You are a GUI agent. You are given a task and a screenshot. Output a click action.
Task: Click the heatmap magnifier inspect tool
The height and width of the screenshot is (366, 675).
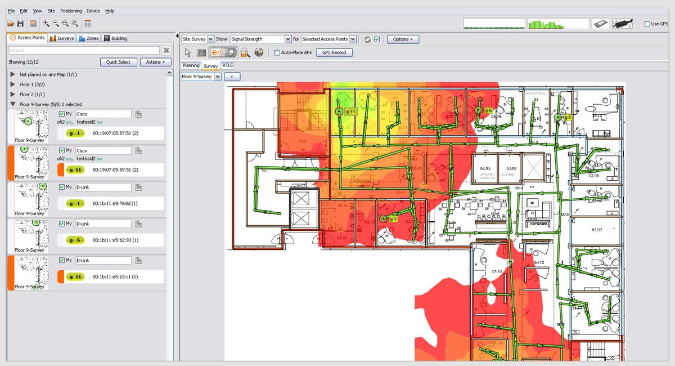coord(245,52)
